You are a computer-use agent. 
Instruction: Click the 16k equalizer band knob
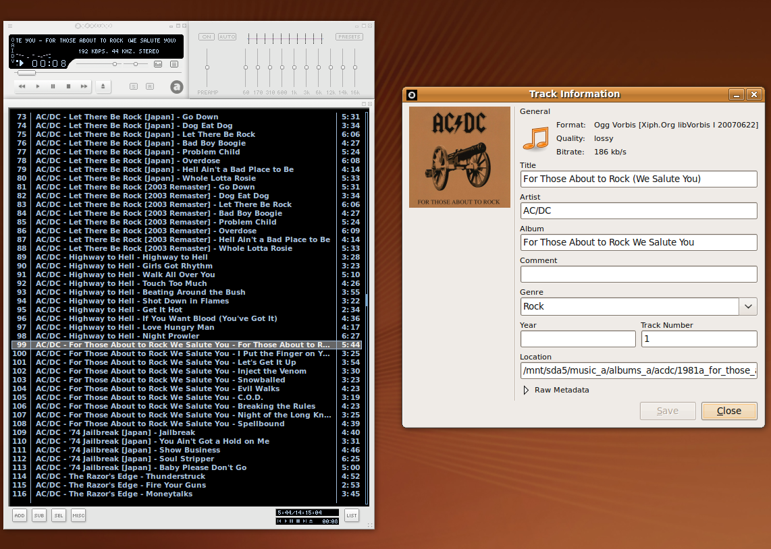355,67
